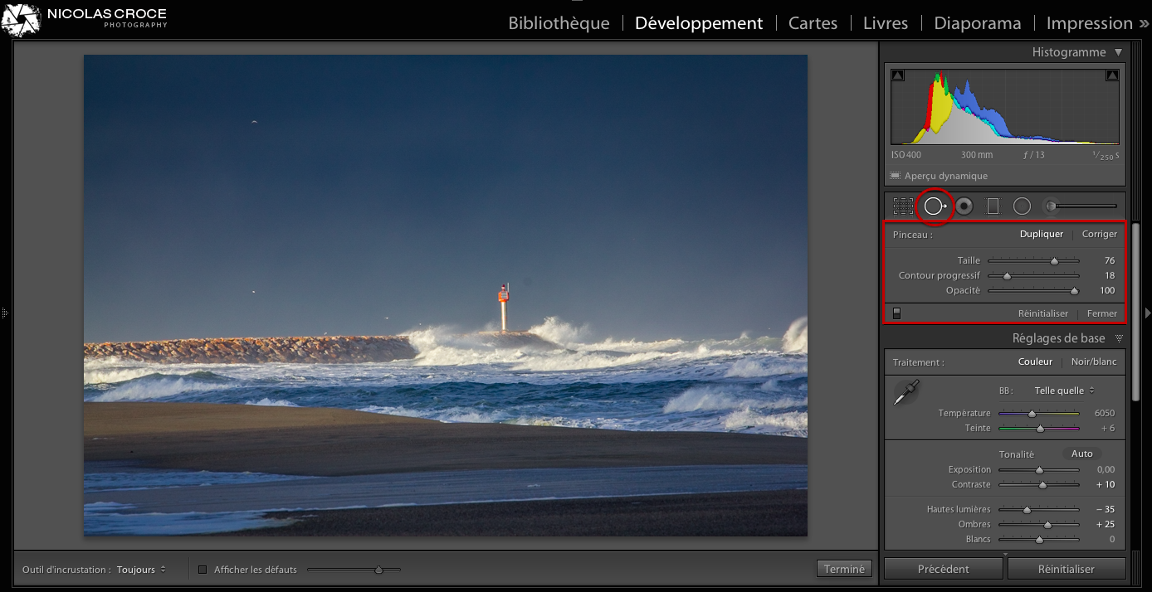
Task: Select the Spot Removal tool
Action: 935,206
